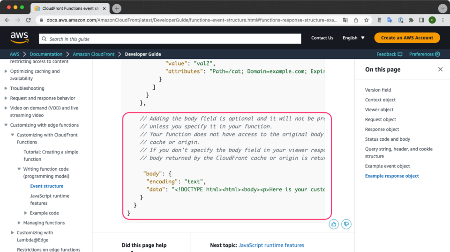
Task: Open Restrictions on edge functions
Action: tap(48, 249)
